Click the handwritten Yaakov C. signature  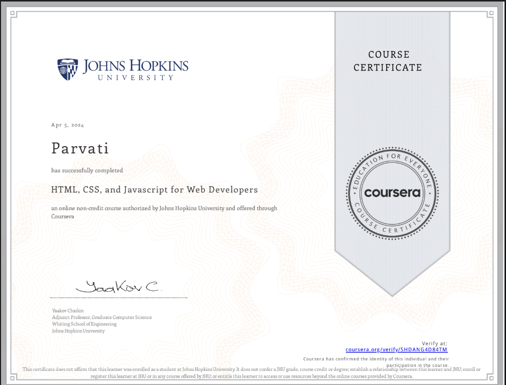pos(118,287)
